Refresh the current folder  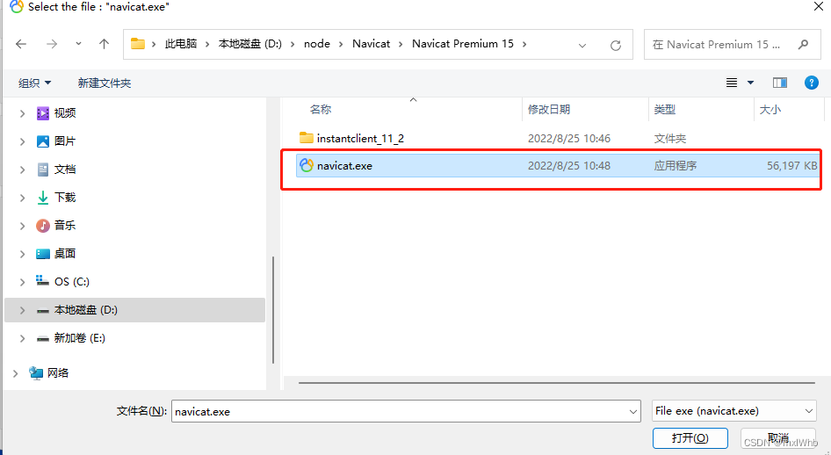[615, 45]
